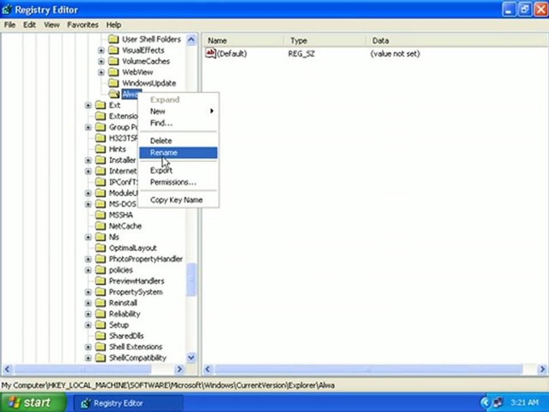The image size is (549, 412).
Task: Click the taskbar clock showing 3:21 AM
Action: 524,402
